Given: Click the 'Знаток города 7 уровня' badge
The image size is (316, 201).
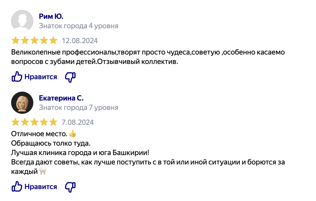Looking at the screenshot, I should tap(79, 107).
